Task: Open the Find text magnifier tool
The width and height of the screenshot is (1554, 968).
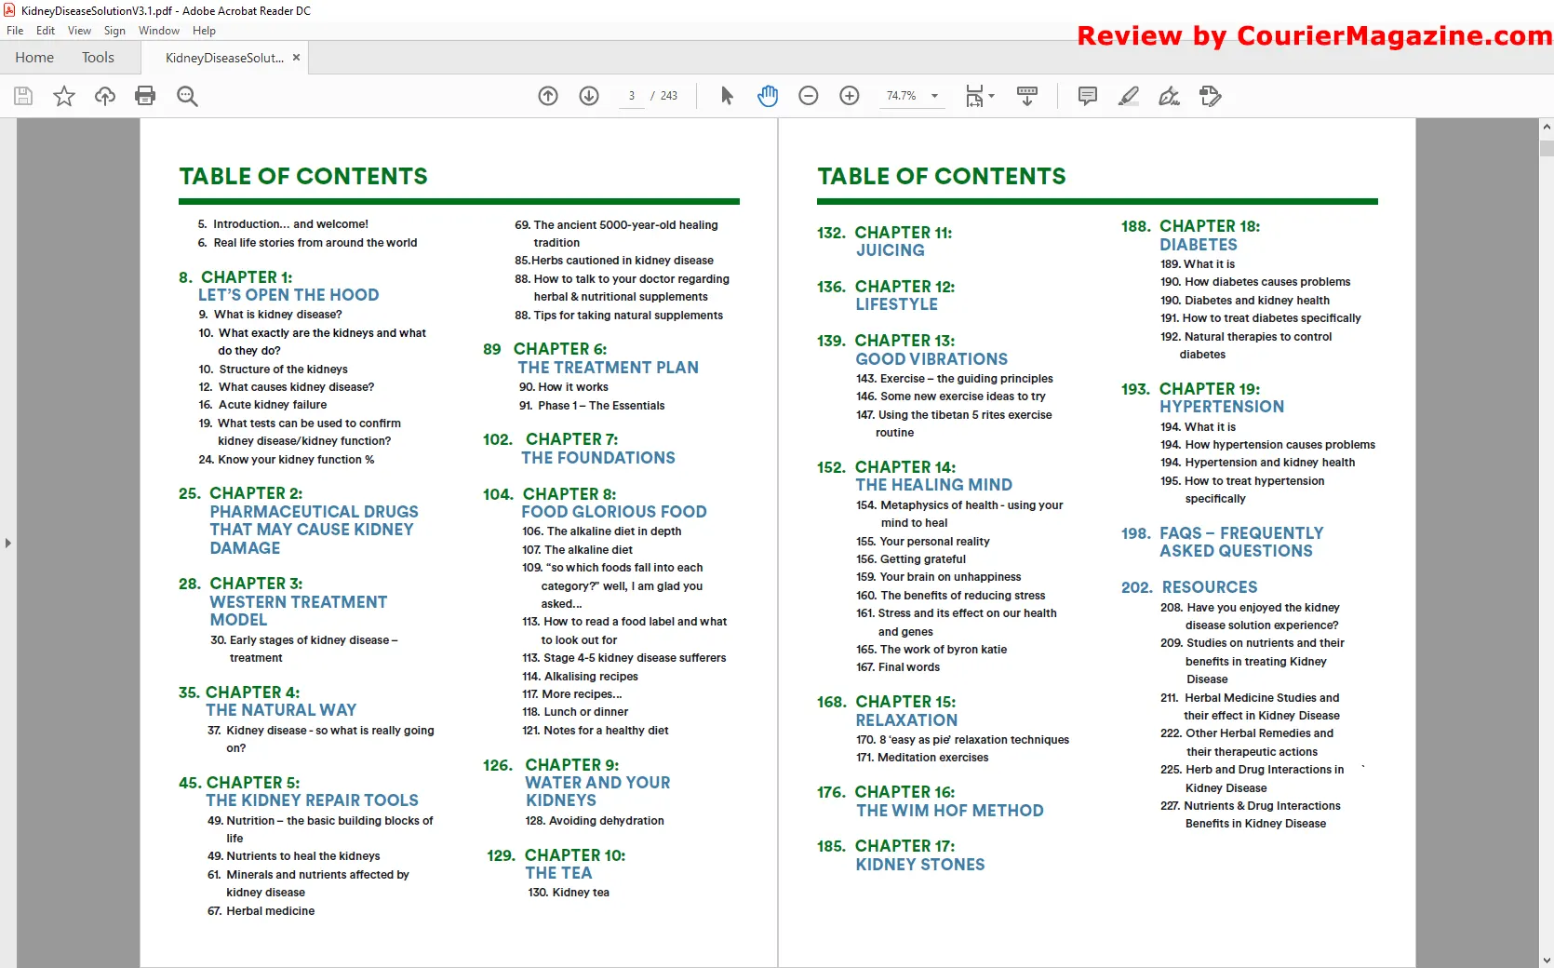Action: 187,96
